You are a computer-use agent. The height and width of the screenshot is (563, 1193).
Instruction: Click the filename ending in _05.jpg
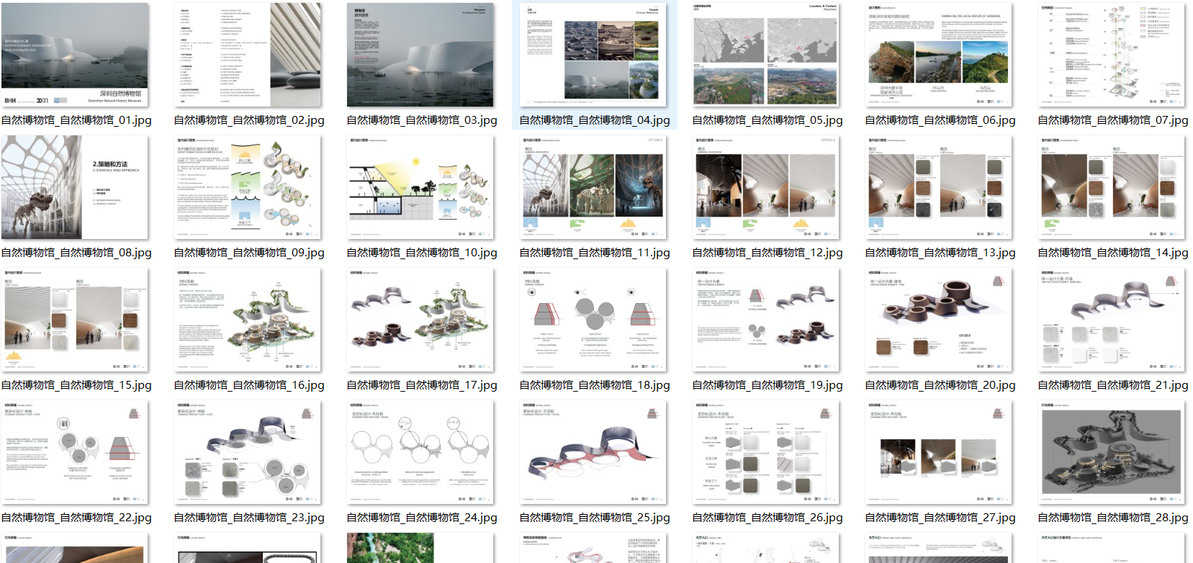(x=767, y=120)
